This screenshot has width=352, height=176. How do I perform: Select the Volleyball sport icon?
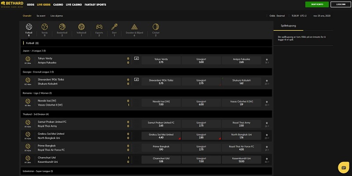81,27
